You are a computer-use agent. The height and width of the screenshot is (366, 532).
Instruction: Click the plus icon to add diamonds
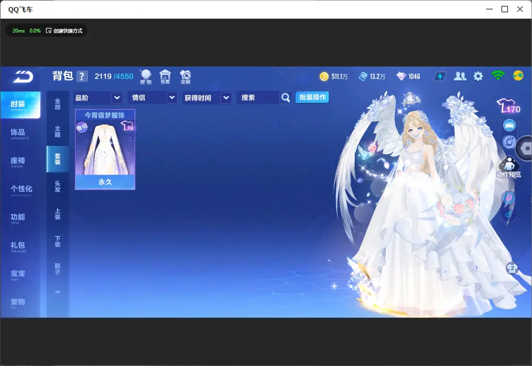(x=439, y=77)
